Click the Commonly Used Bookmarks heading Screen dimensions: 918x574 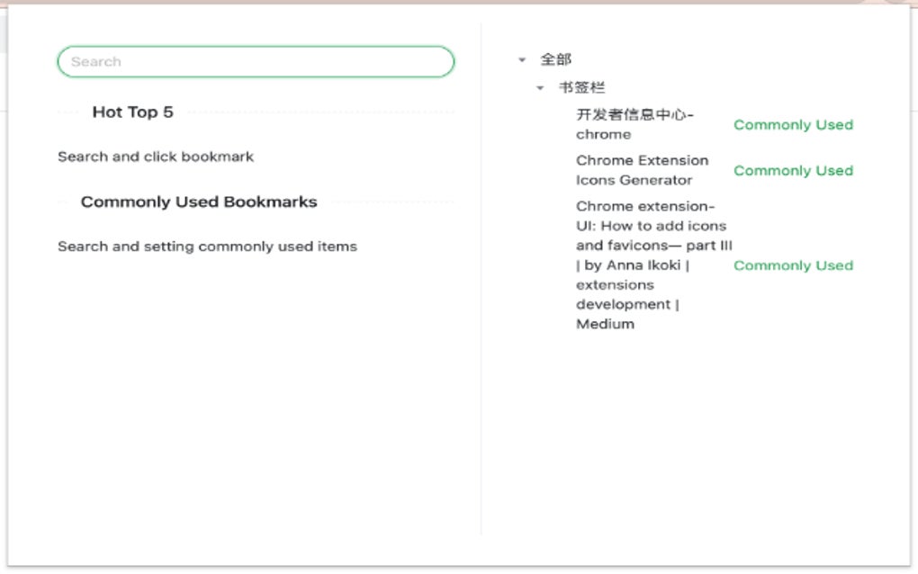[x=199, y=202]
